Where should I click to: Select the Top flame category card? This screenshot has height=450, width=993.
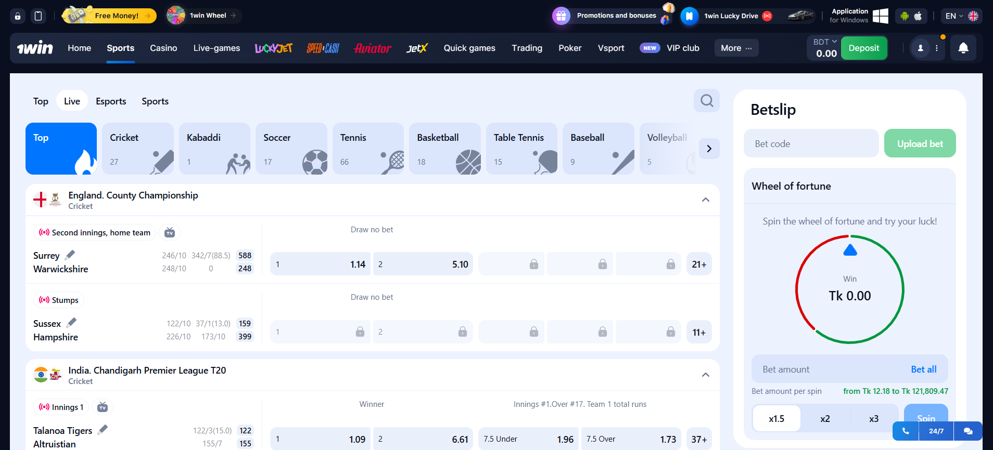click(61, 149)
